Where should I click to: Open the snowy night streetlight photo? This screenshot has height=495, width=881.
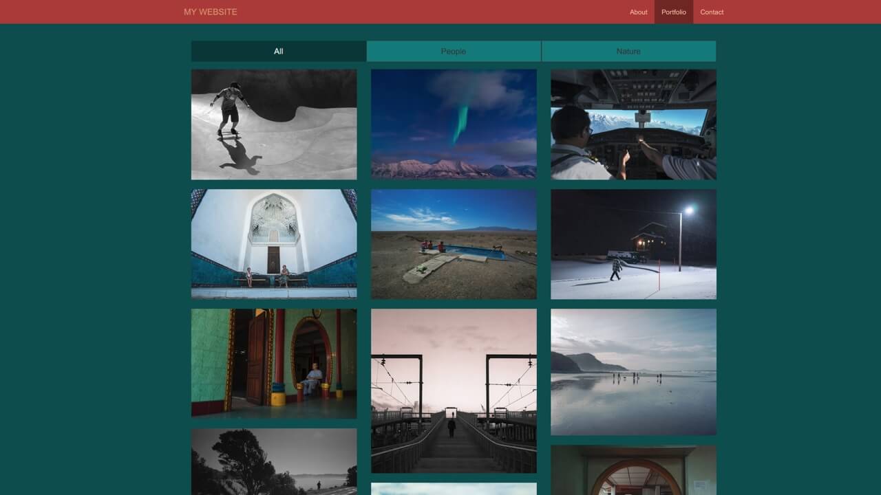633,243
